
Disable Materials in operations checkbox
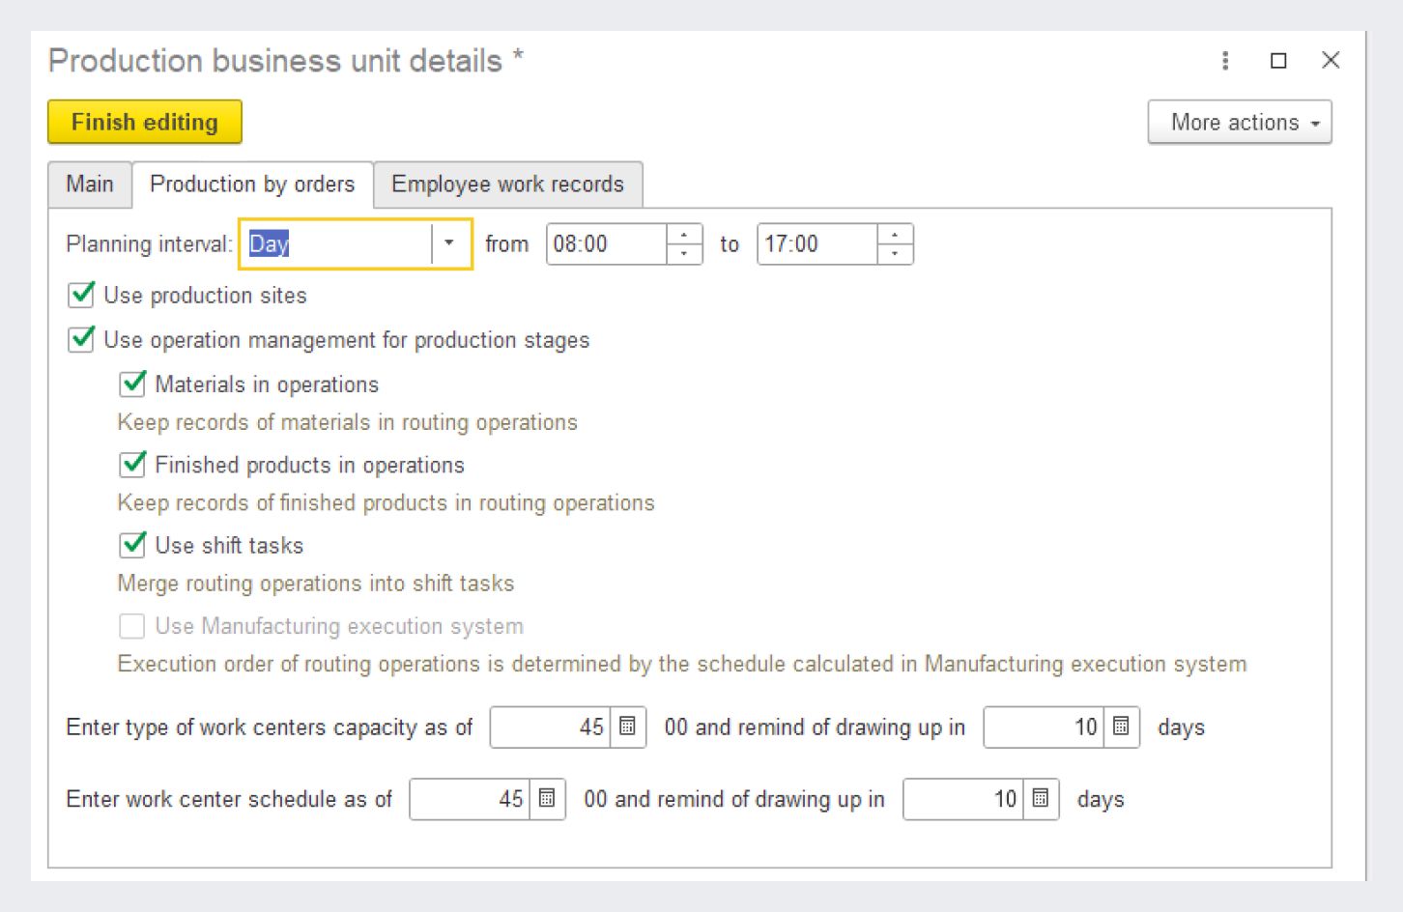pyautogui.click(x=132, y=384)
